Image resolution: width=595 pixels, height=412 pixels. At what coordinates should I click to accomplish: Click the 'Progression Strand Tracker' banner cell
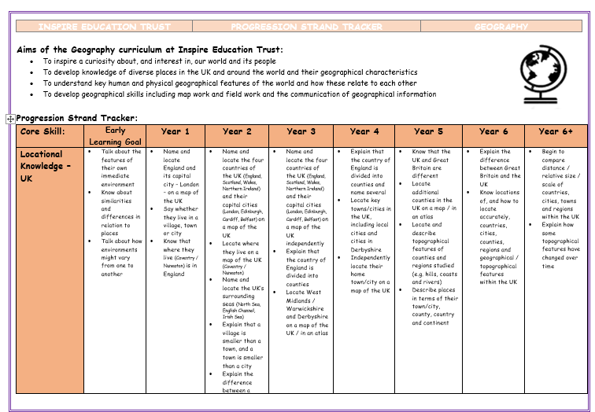[306, 27]
